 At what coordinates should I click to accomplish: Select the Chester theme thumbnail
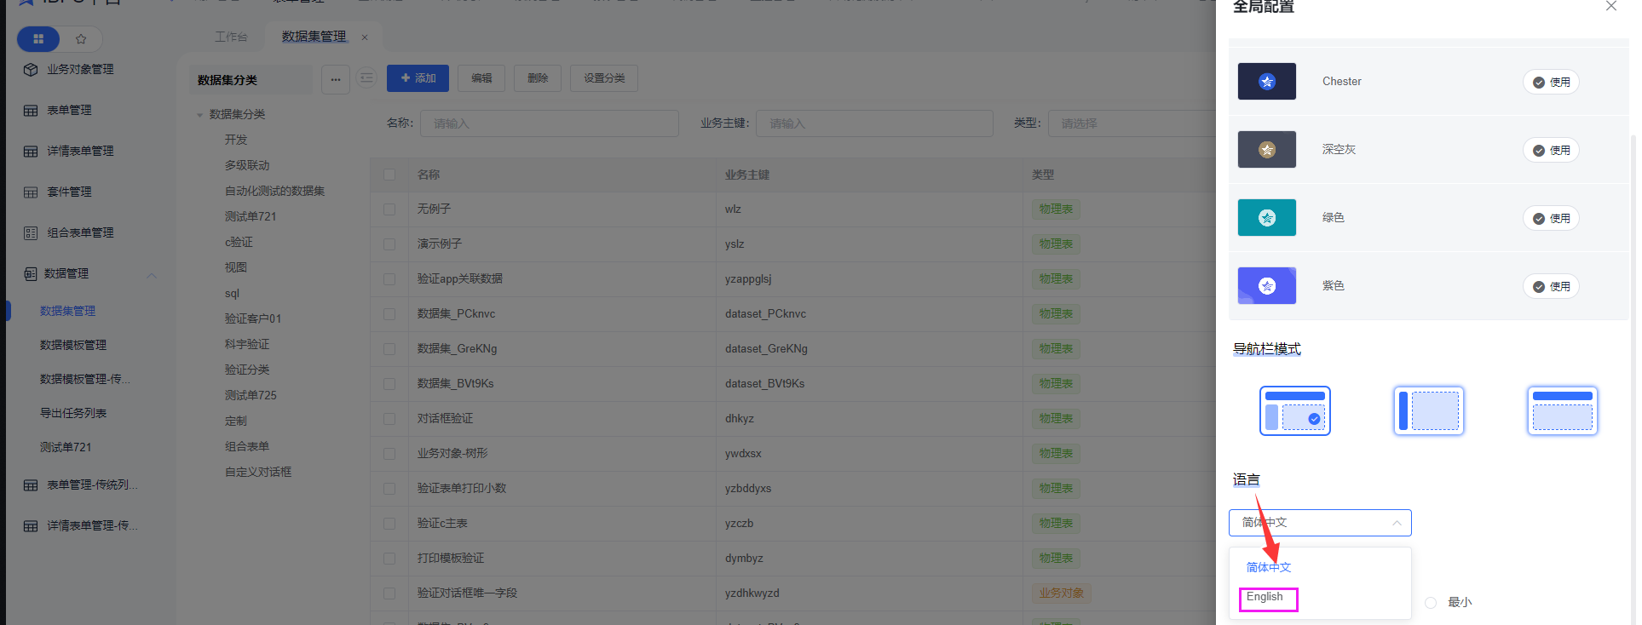pyautogui.click(x=1266, y=82)
